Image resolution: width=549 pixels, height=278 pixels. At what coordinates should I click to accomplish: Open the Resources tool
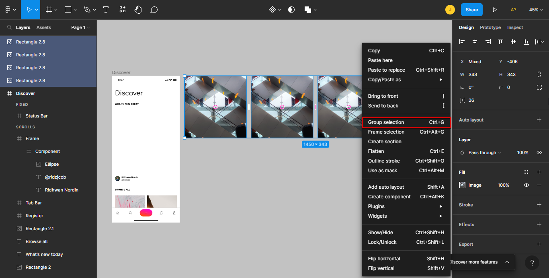(123, 10)
